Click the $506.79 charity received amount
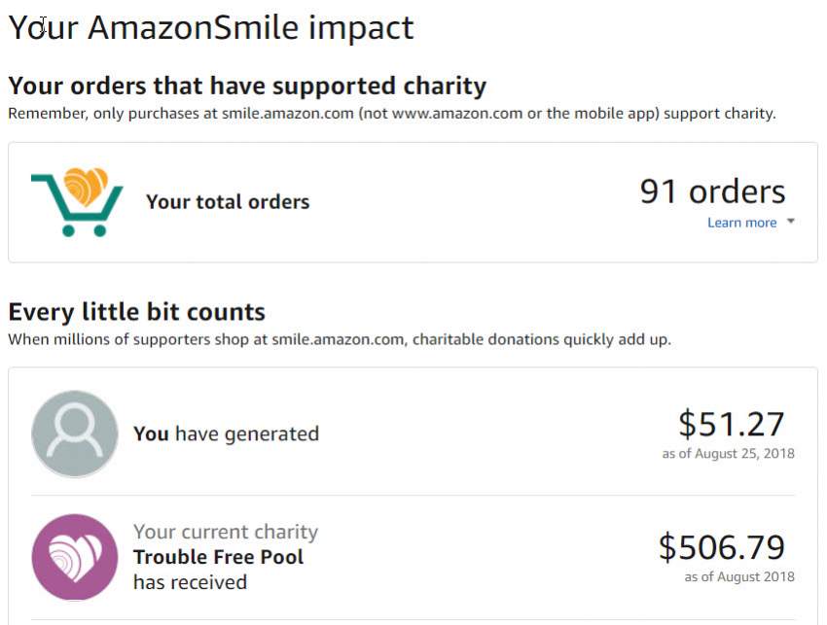Viewport: 827px width, 625px height. 722,547
